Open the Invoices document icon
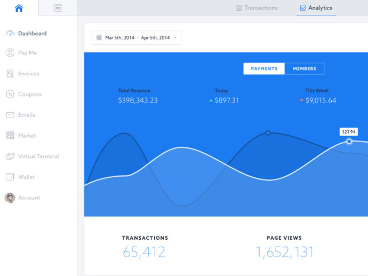The width and height of the screenshot is (368, 276). point(10,74)
